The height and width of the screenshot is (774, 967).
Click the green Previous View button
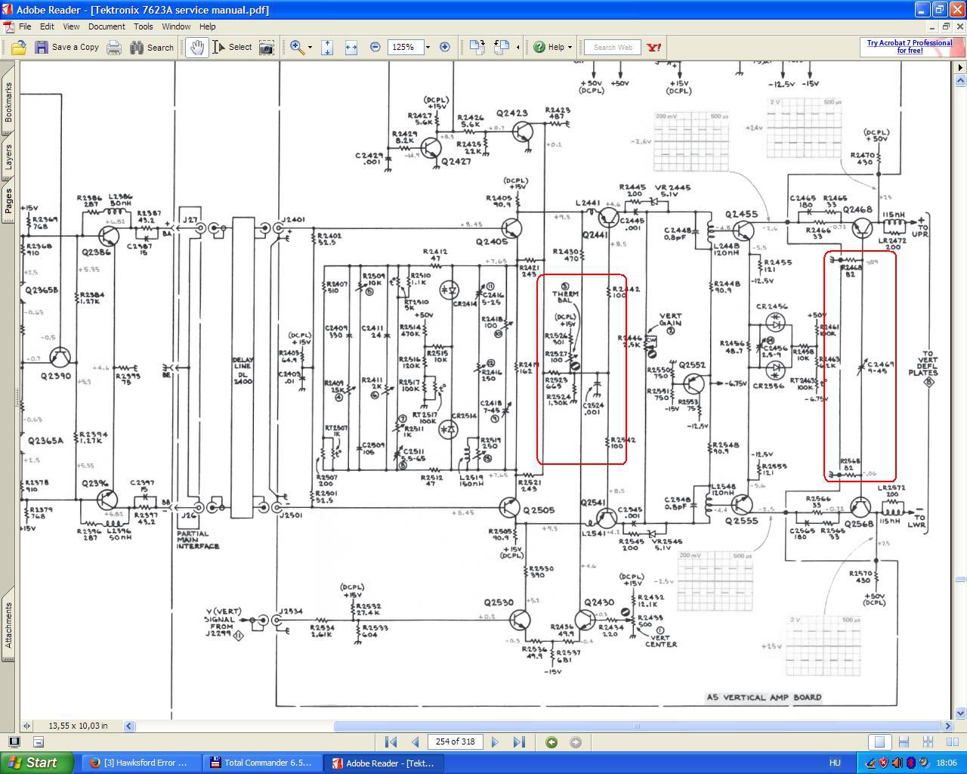[551, 742]
